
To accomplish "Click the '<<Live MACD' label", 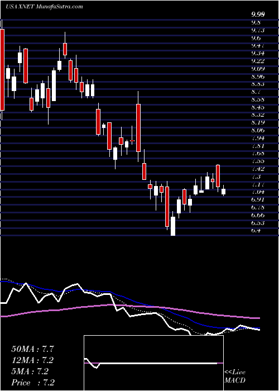I will coord(235,376).
